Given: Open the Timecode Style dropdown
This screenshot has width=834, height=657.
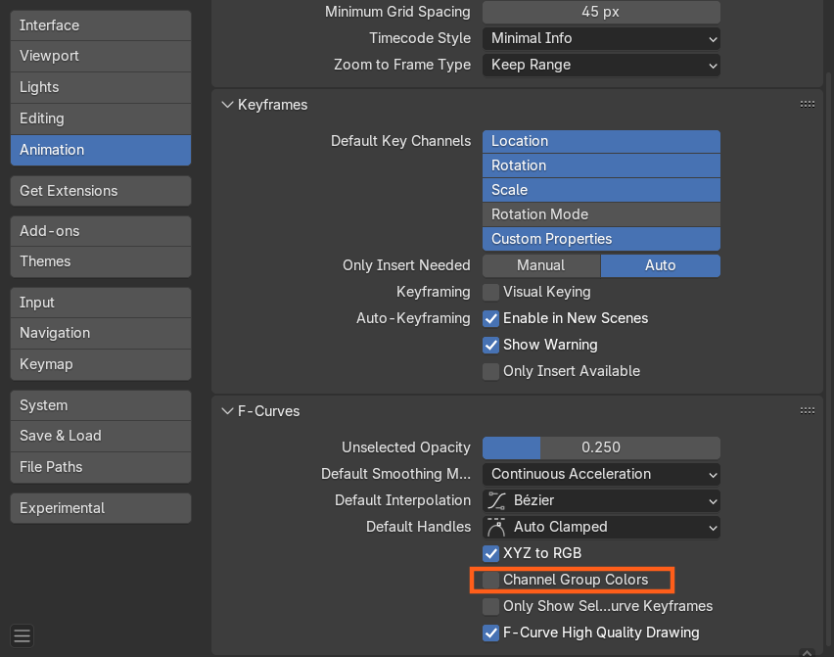Looking at the screenshot, I should pyautogui.click(x=601, y=38).
